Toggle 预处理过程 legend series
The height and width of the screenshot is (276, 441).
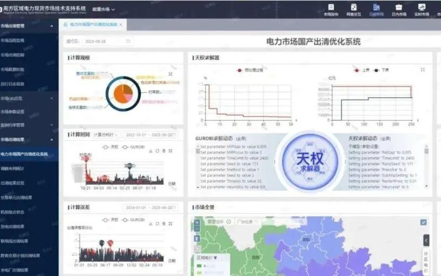click(x=250, y=70)
